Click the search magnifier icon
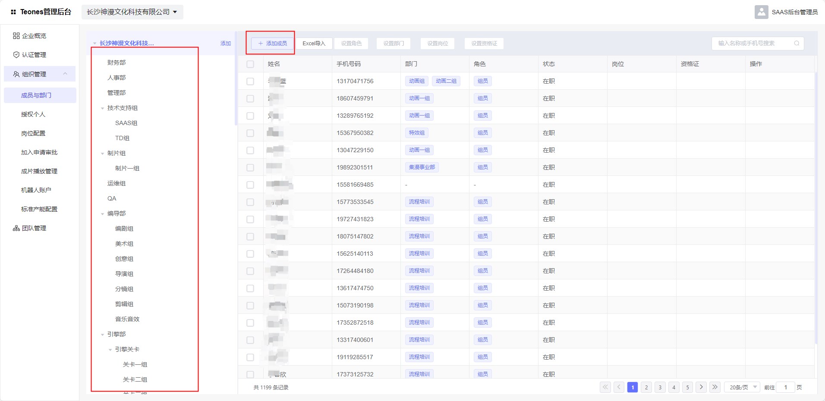The image size is (825, 401). (797, 43)
